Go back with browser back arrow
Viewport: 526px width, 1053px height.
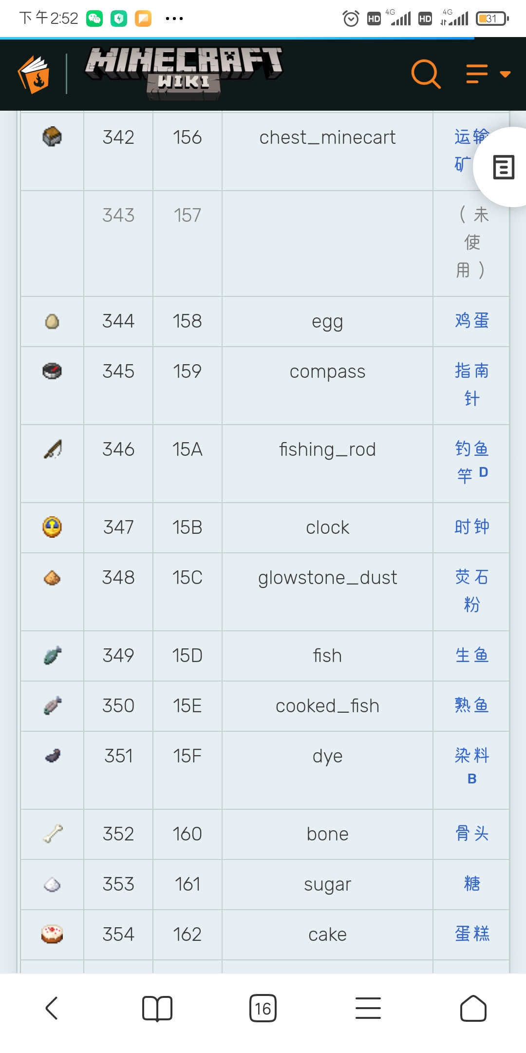[52, 1008]
